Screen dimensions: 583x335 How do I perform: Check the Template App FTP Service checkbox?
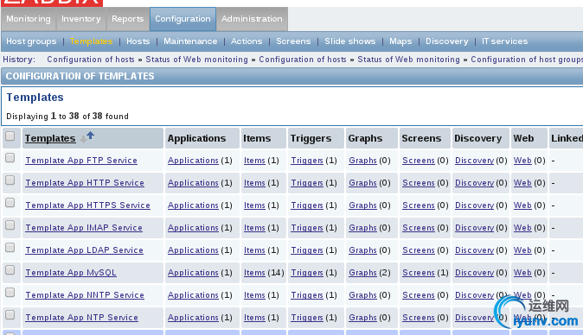pos(10,158)
